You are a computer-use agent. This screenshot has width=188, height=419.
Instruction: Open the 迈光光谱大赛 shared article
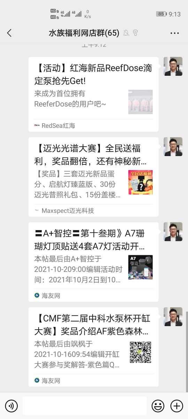93,177
